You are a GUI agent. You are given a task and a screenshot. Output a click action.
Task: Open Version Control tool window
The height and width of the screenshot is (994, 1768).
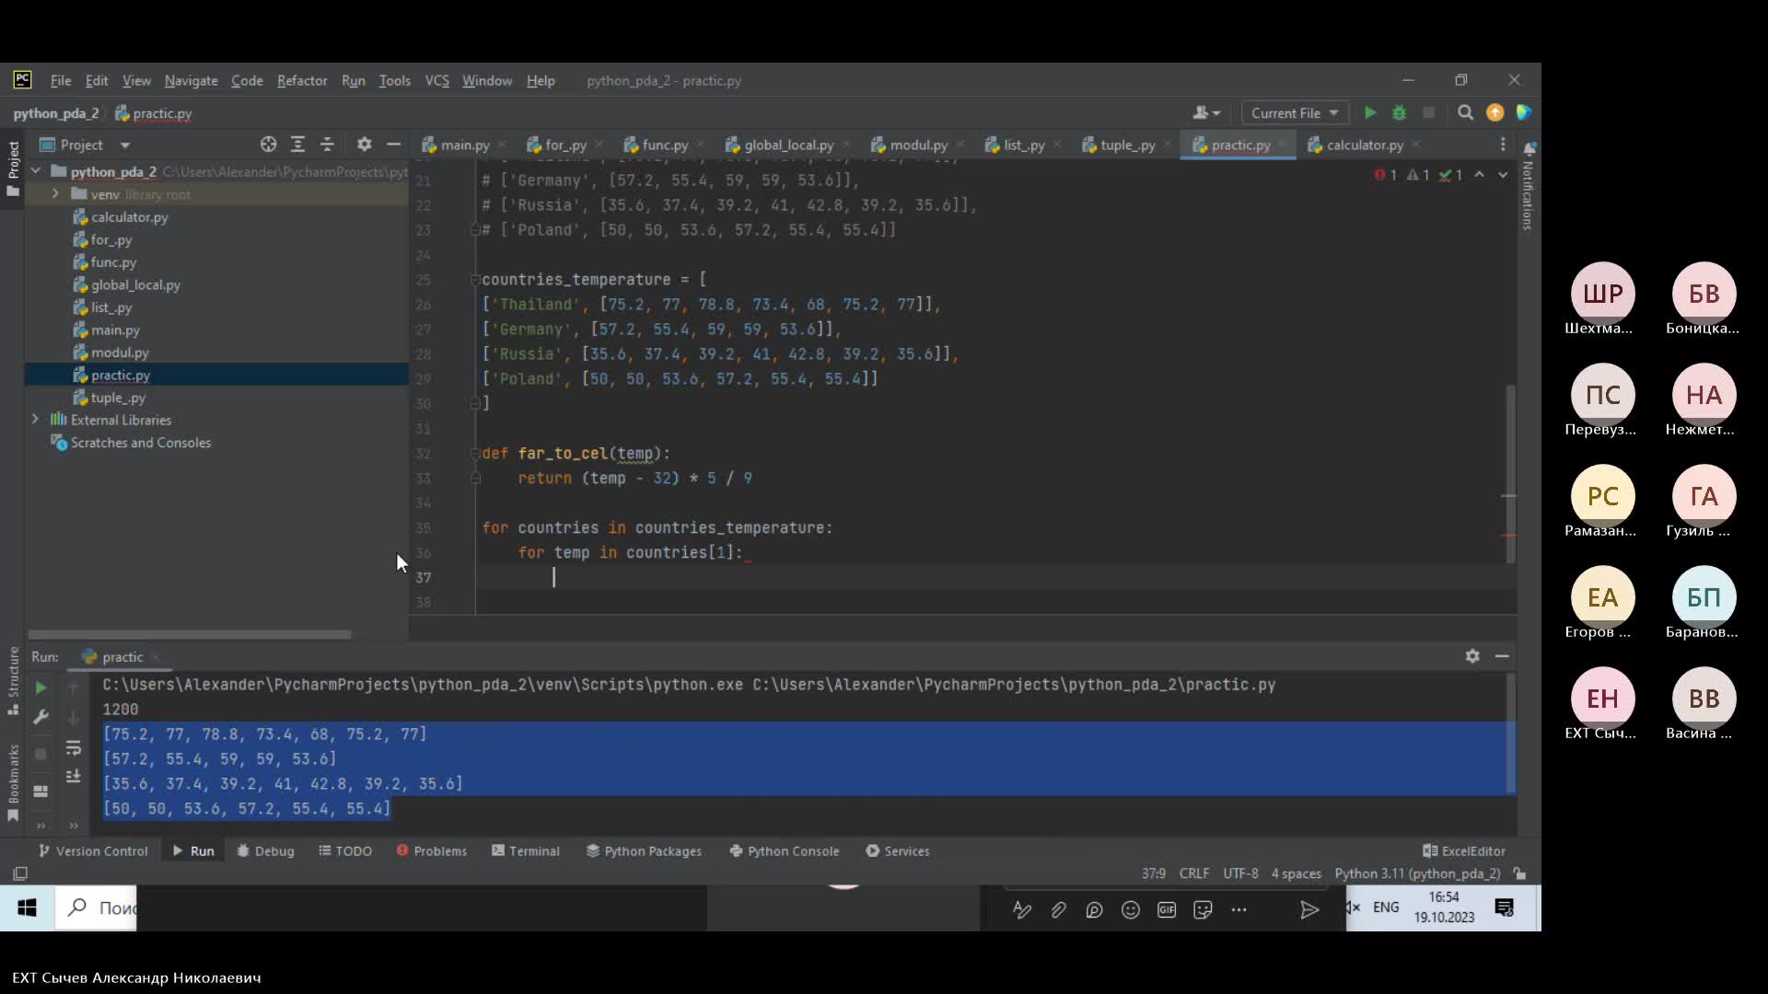(x=93, y=851)
